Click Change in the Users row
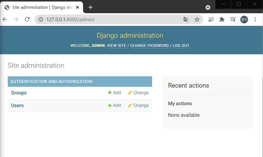The width and height of the screenshot is (263, 157). (x=138, y=105)
